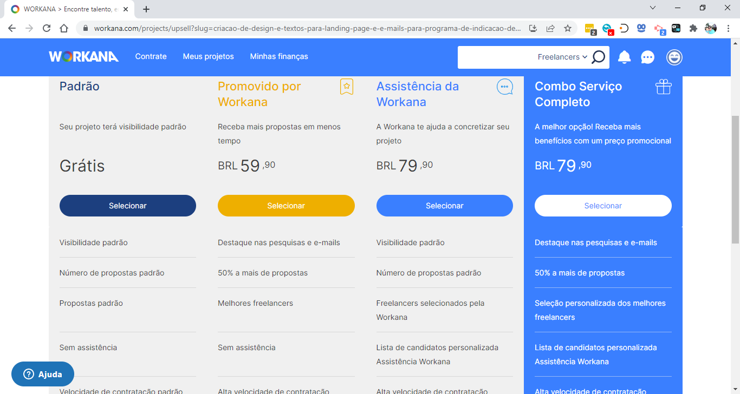740x394 pixels.
Task: Bookmark this page with the star
Action: [x=568, y=28]
